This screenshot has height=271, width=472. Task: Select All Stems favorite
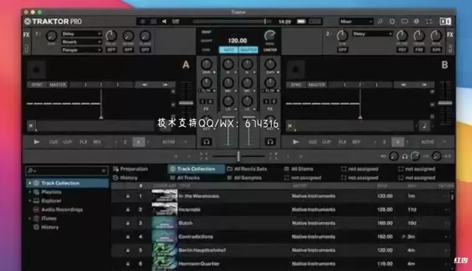299,169
